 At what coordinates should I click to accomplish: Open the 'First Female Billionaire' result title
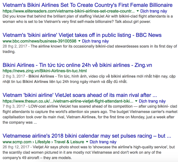[87, 5]
